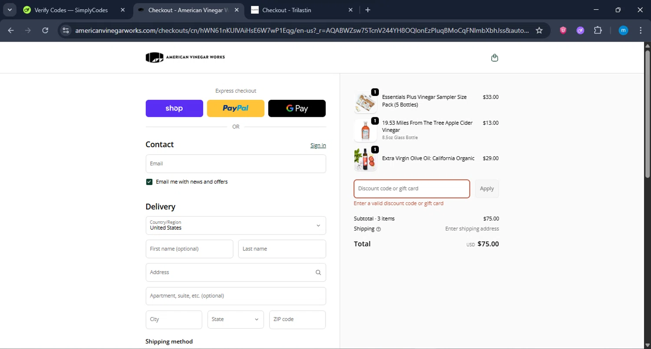Image resolution: width=651 pixels, height=349 pixels.
Task: Click the American Vinegar Works logo
Action: click(185, 57)
